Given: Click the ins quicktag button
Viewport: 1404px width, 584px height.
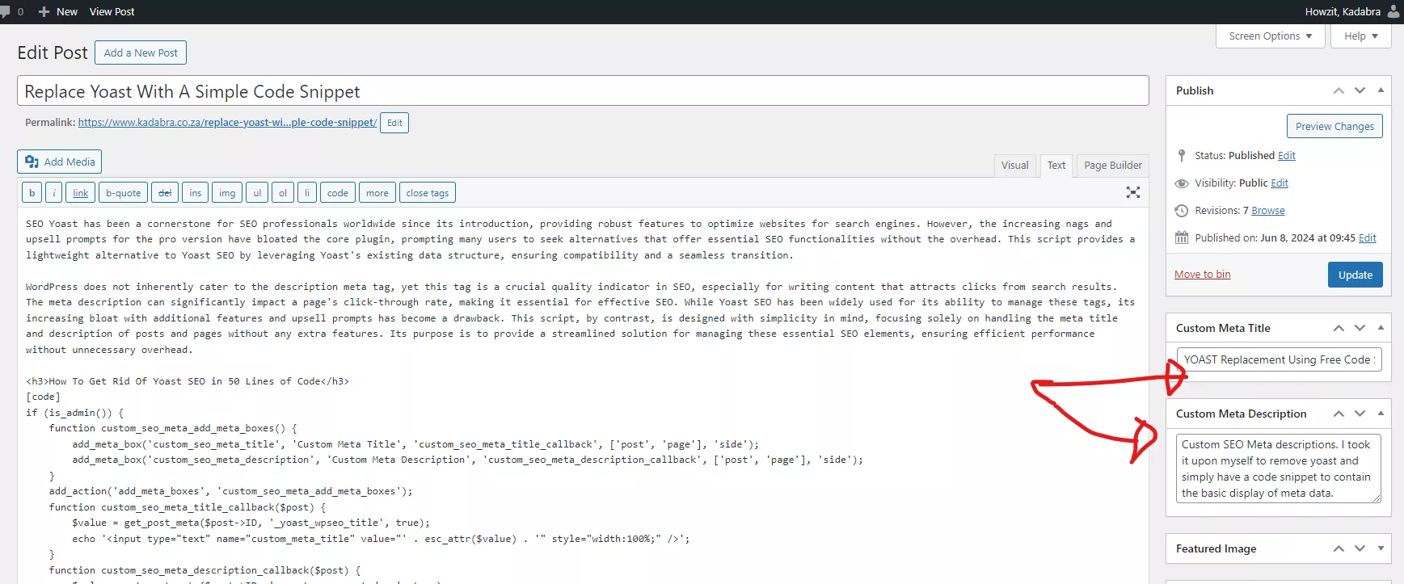Looking at the screenshot, I should point(196,193).
